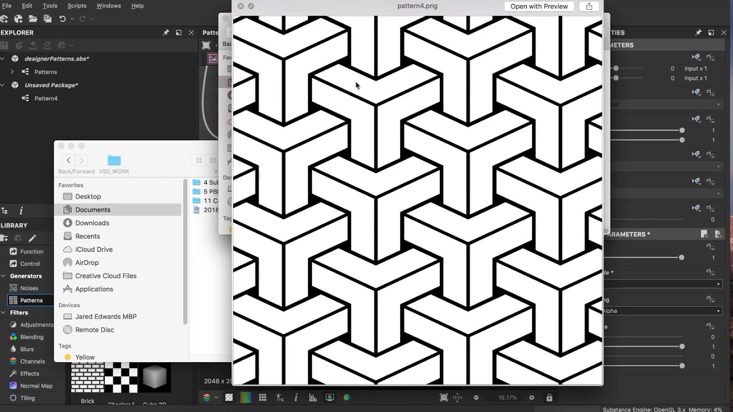
Task: Expand the Patterns graph folder
Action: pyautogui.click(x=12, y=72)
